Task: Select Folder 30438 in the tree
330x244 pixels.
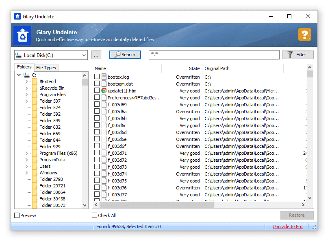Action: pyautogui.click(x=52, y=199)
